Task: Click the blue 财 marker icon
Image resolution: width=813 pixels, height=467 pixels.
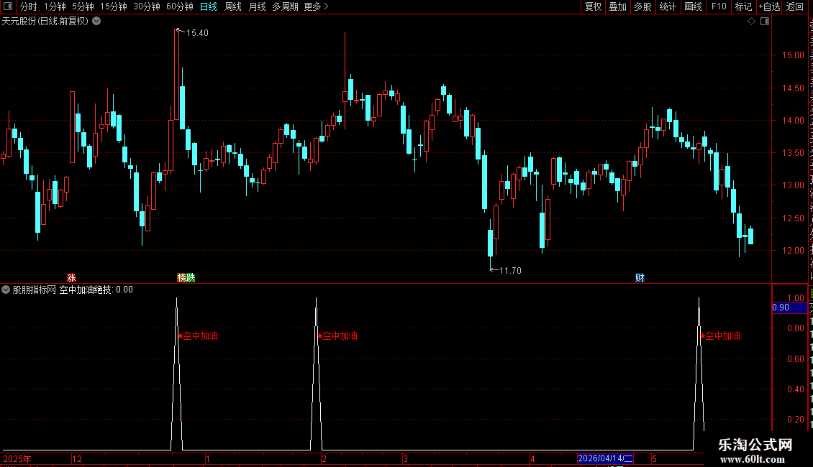Action: pos(640,277)
